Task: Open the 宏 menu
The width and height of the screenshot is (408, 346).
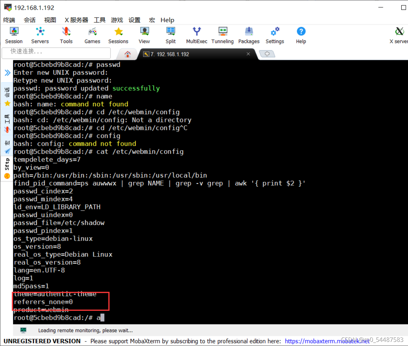Action: point(152,20)
